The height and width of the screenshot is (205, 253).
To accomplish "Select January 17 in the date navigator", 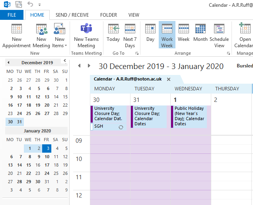I will tap(47, 165).
